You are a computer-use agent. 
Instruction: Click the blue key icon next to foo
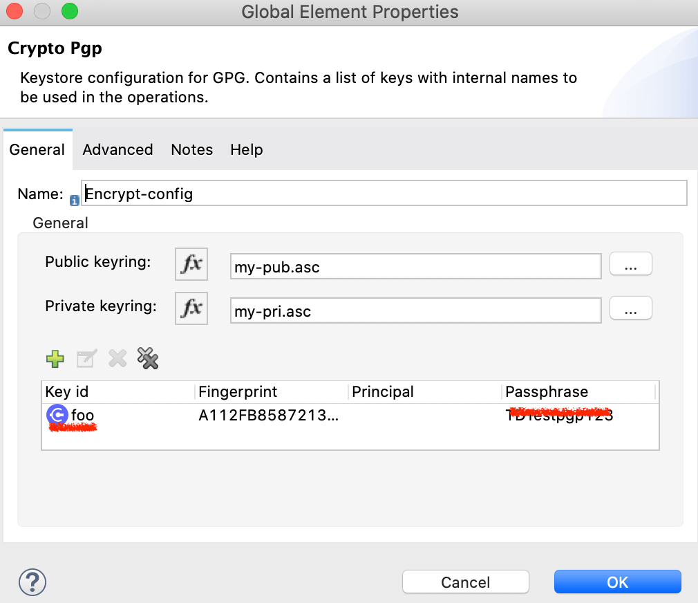point(57,415)
